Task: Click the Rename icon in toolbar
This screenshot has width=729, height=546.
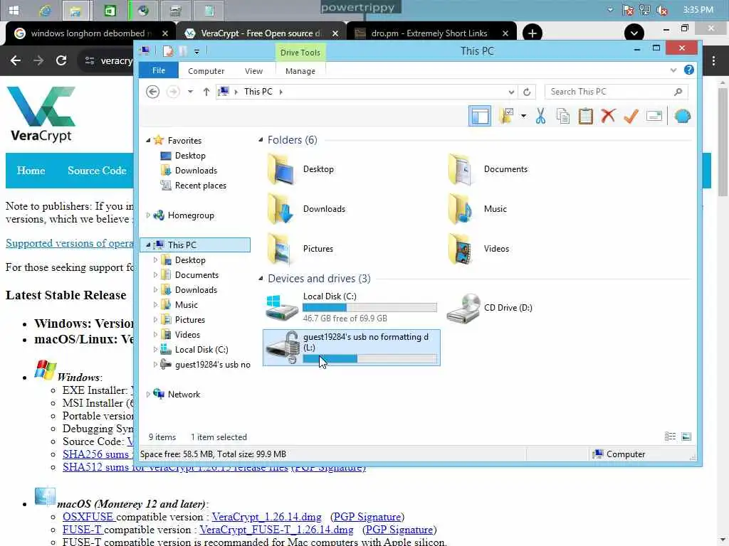Action: [654, 116]
